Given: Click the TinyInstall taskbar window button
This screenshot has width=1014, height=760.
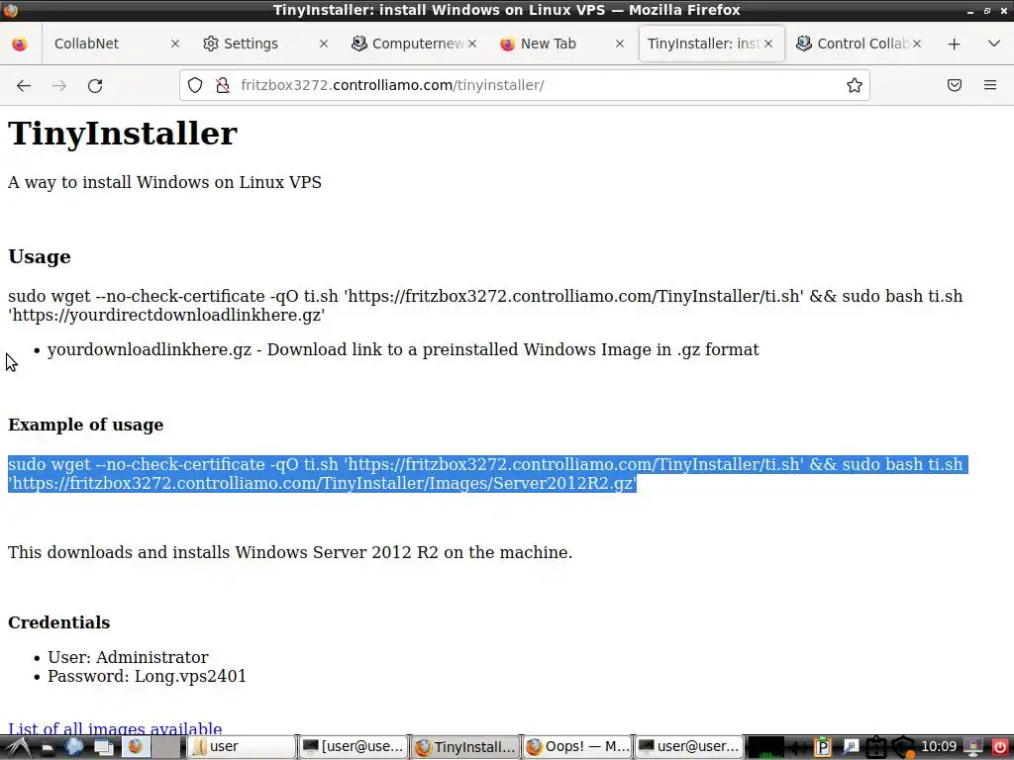Looking at the screenshot, I should [x=465, y=747].
